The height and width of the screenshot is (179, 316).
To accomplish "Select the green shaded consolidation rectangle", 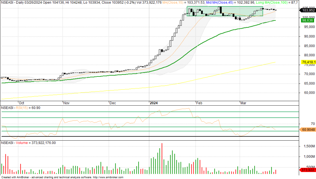I will tap(225, 11).
